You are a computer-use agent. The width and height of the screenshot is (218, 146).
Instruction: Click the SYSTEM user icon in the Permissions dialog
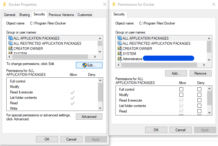point(119,54)
